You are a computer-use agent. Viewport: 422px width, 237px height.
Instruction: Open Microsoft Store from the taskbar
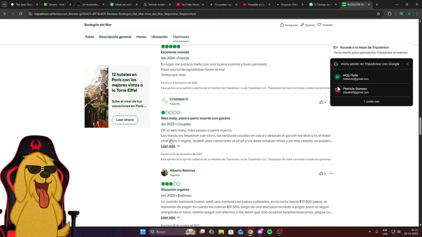click(x=231, y=232)
